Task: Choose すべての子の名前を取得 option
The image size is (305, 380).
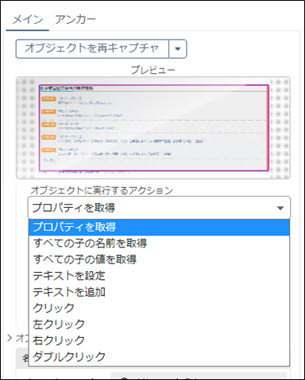Action: point(159,244)
